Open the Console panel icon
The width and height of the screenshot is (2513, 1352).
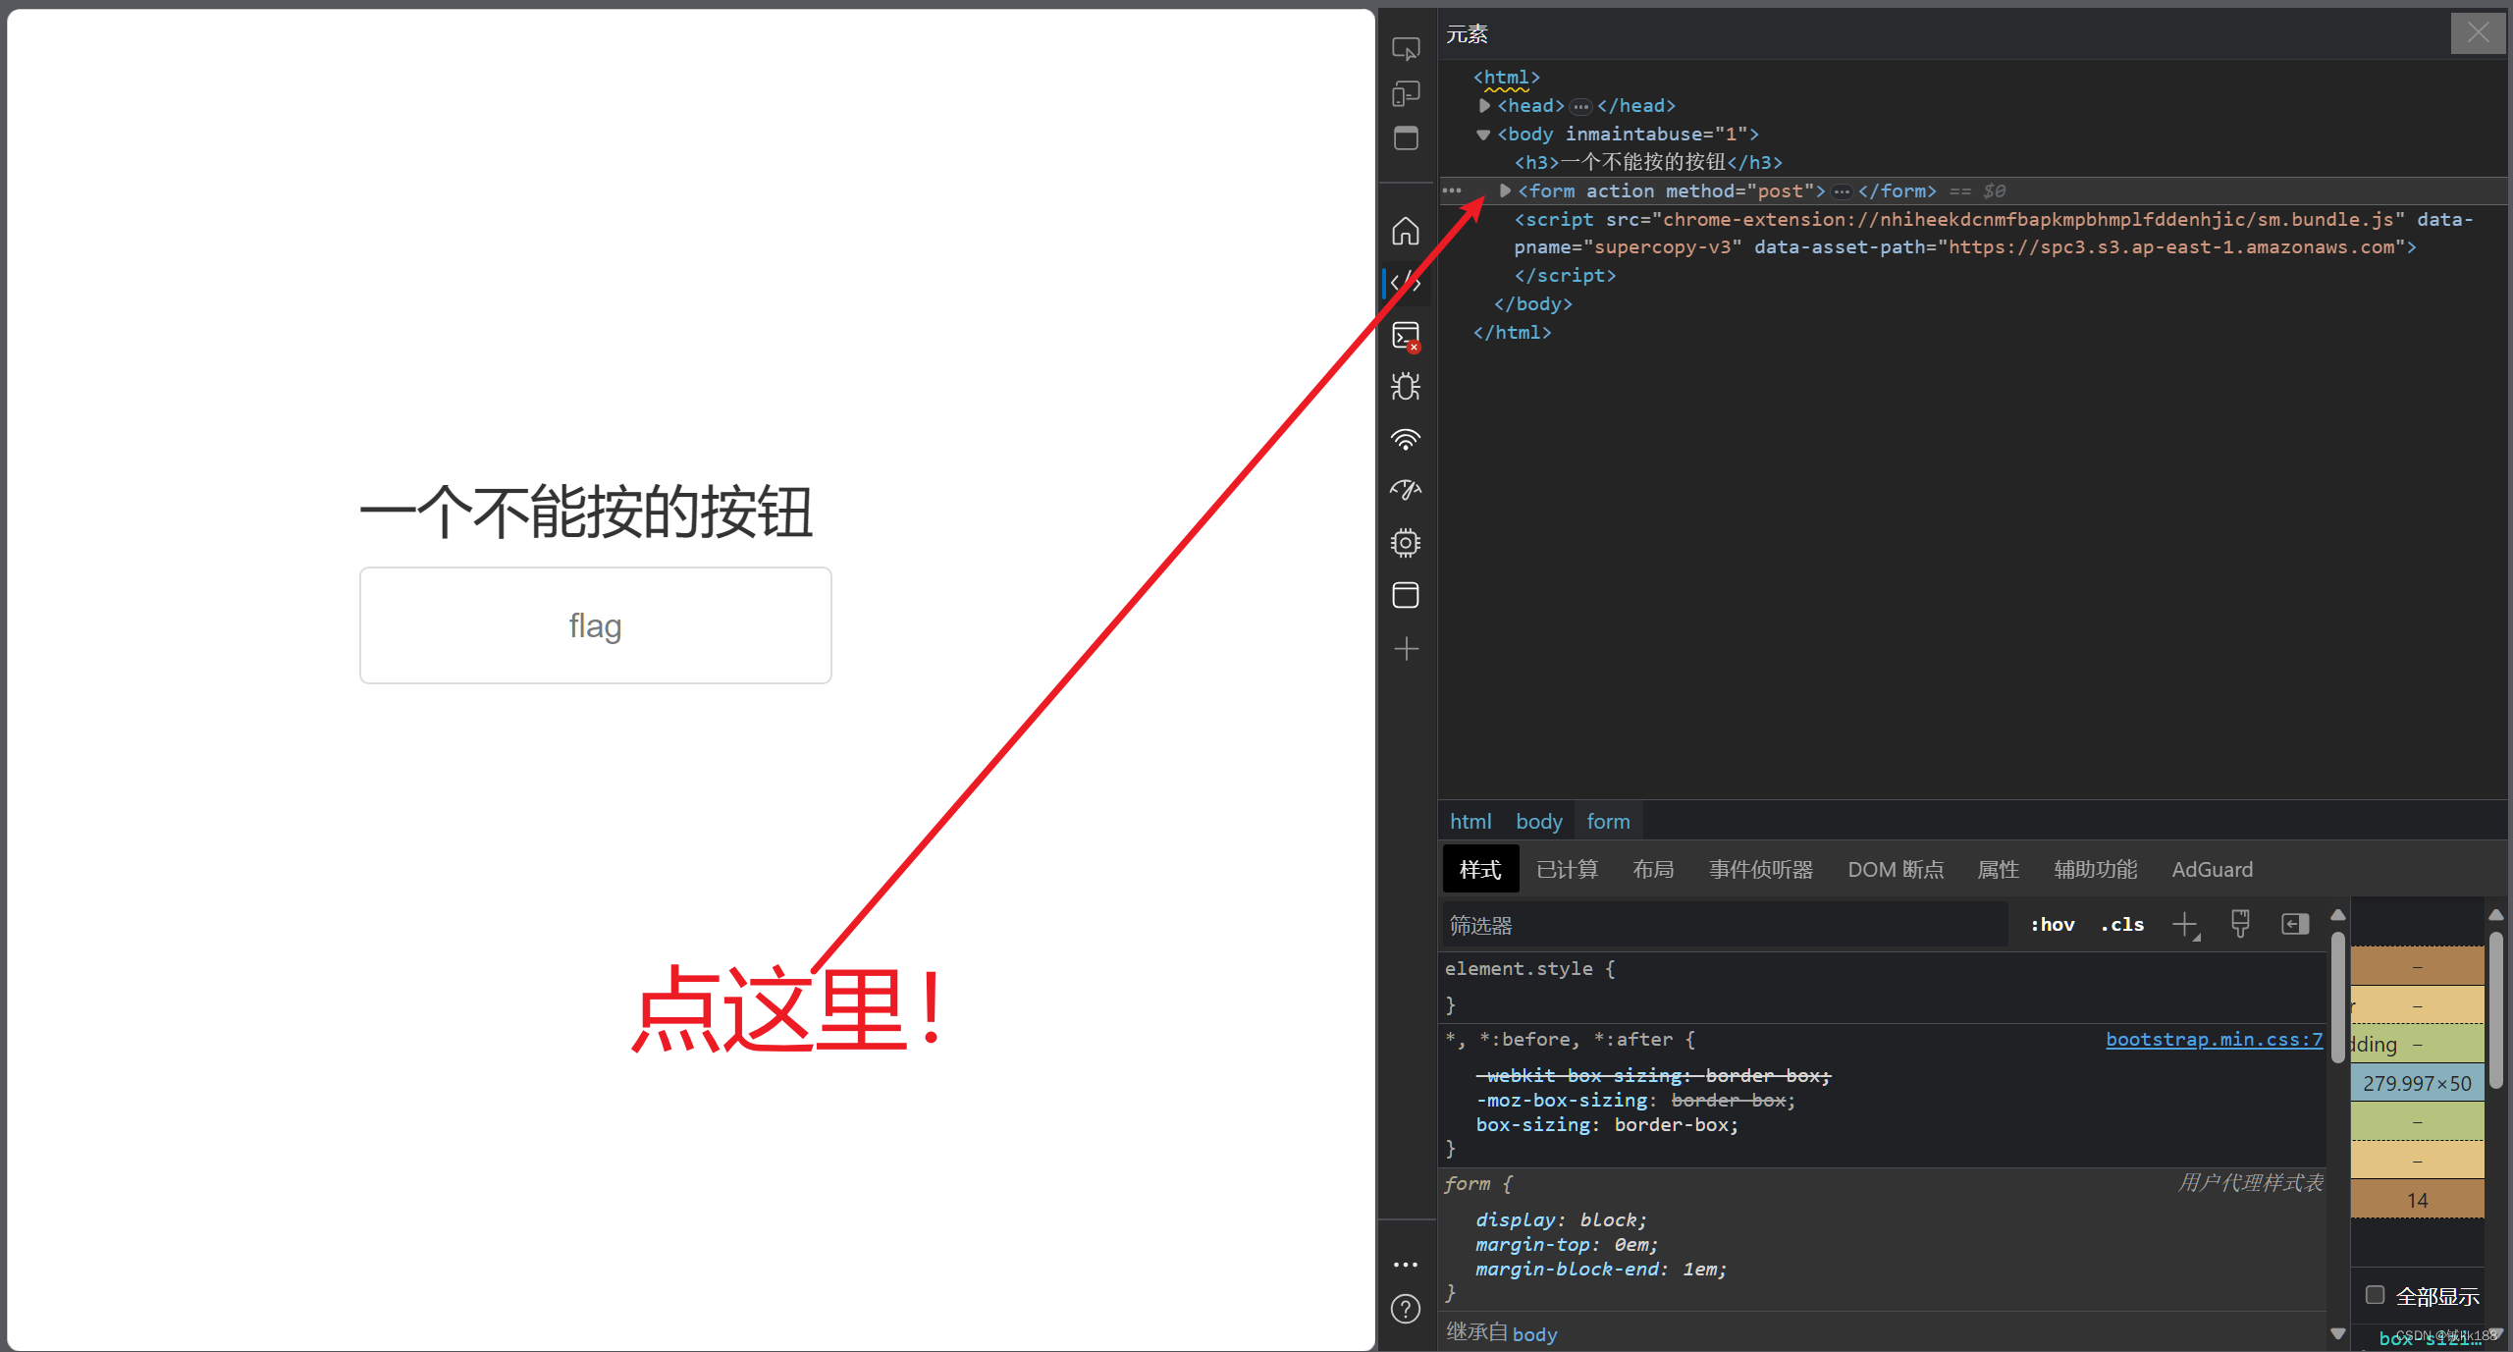pos(1406,336)
